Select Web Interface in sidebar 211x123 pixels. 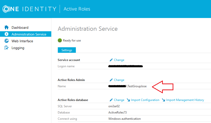[22, 41]
